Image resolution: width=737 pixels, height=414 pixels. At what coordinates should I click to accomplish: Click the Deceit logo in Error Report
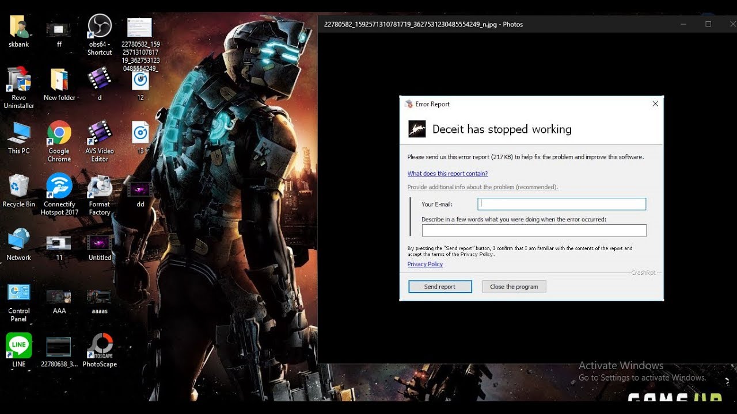click(417, 129)
